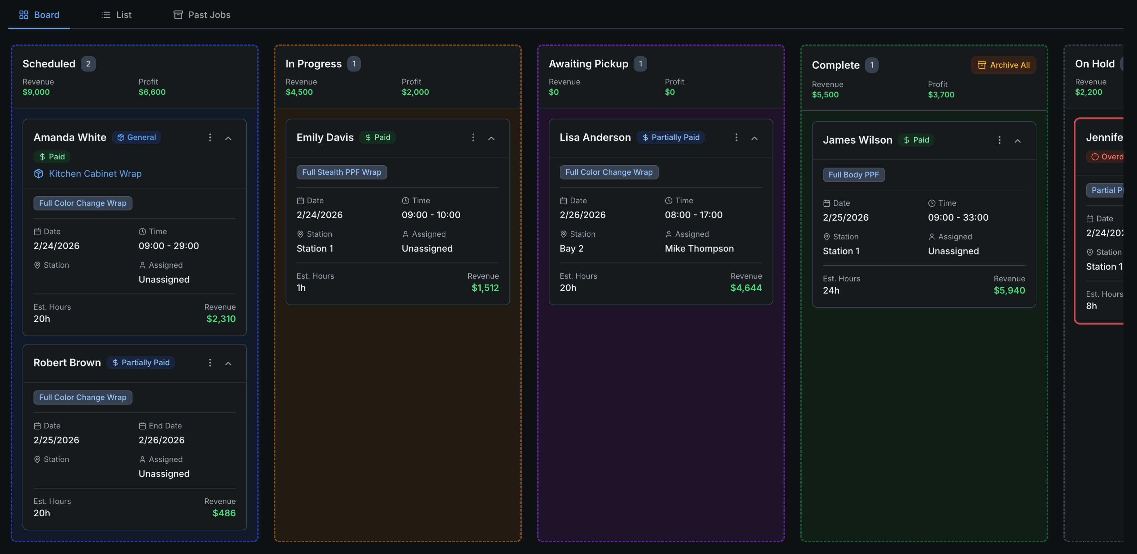The width and height of the screenshot is (1137, 554).
Task: Collapse the James Wilson job card
Action: click(1017, 141)
